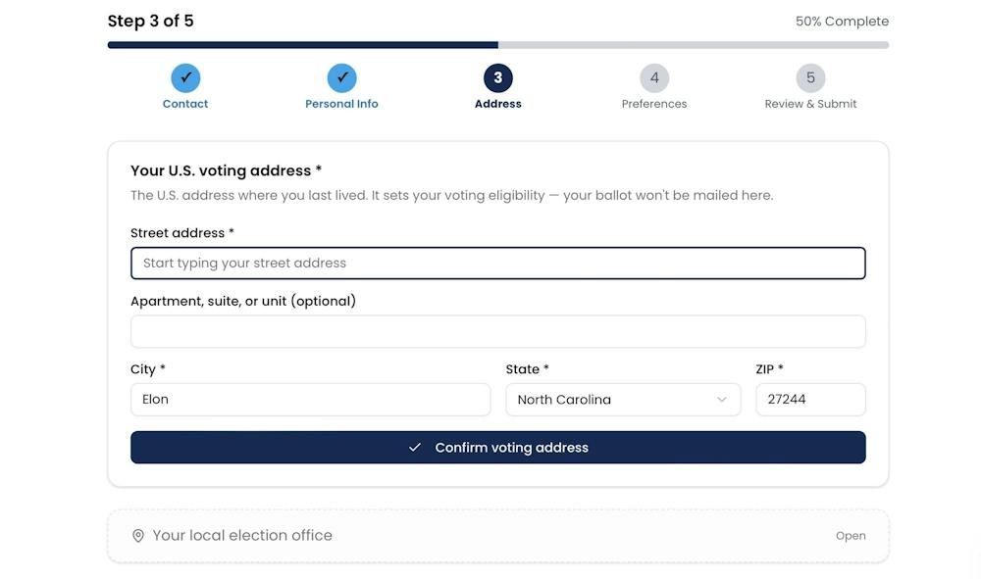The image size is (981, 579).
Task: Click the ZIP field containing 27244
Action: tap(811, 400)
